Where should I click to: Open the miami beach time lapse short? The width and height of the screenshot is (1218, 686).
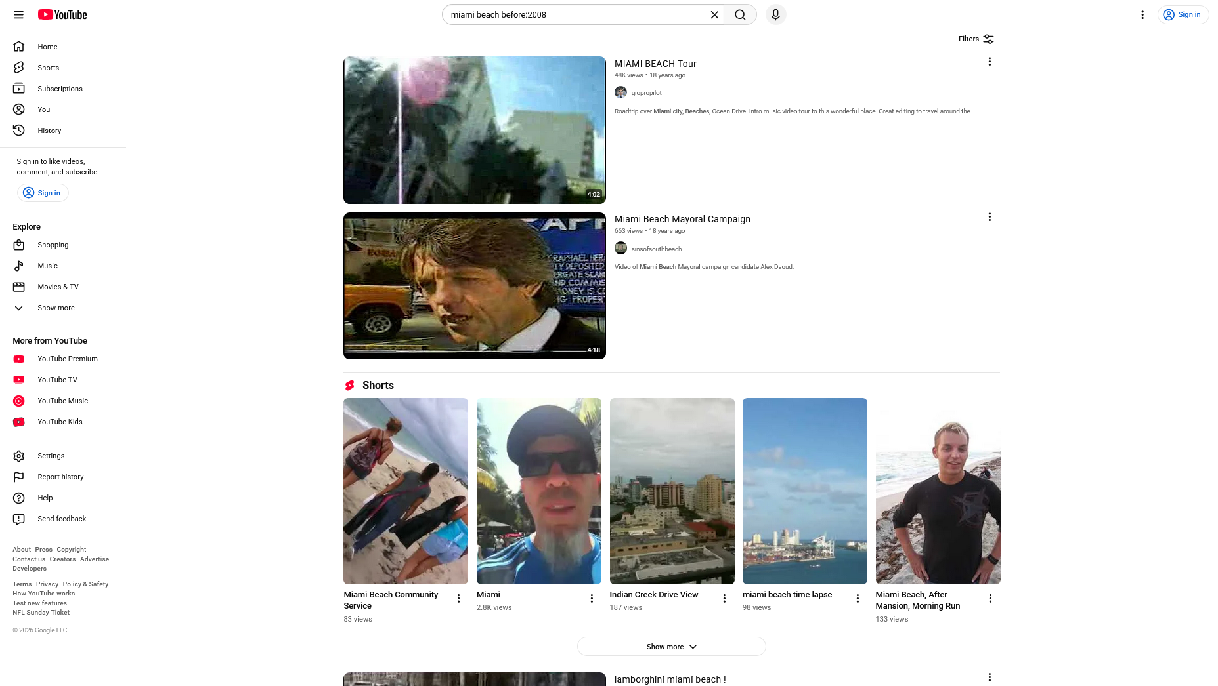point(805,491)
